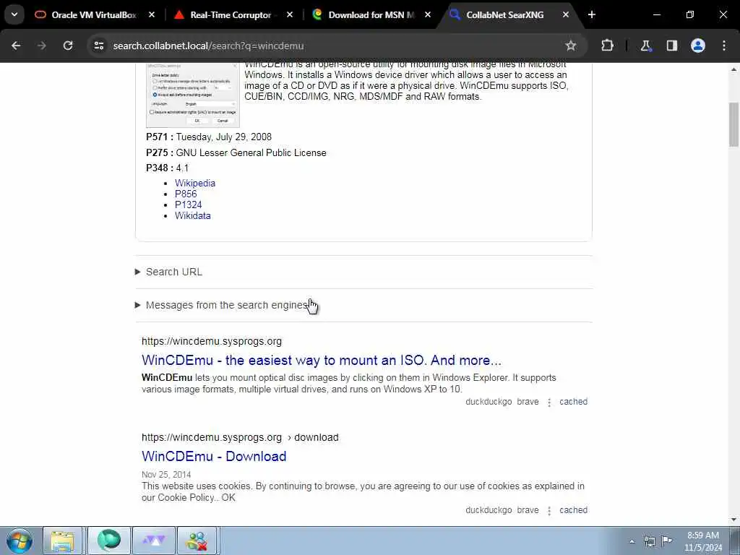Switch to Real-Time Corruptor tab

pyautogui.click(x=231, y=14)
